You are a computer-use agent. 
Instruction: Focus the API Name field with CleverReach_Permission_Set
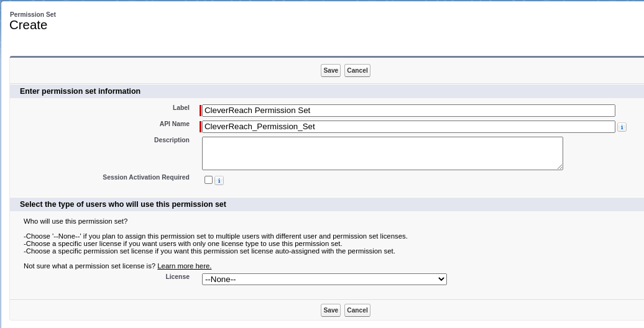(x=408, y=127)
